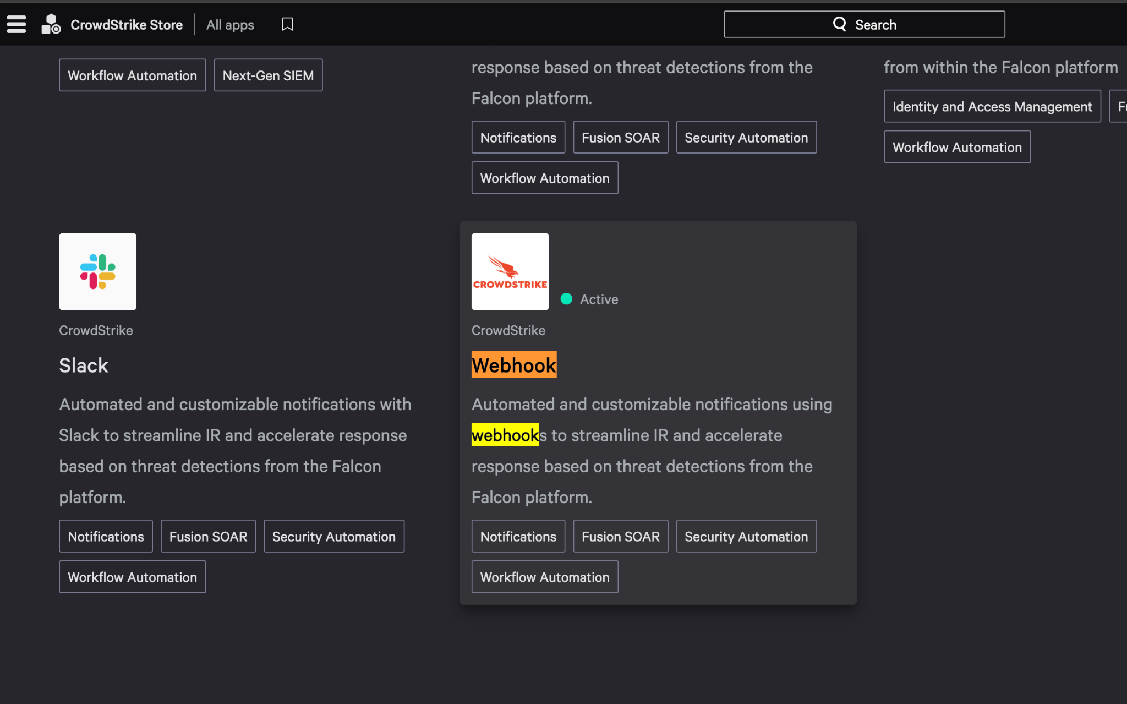Open the Slack app title link
Viewport: 1127px width, 704px height.
(83, 365)
